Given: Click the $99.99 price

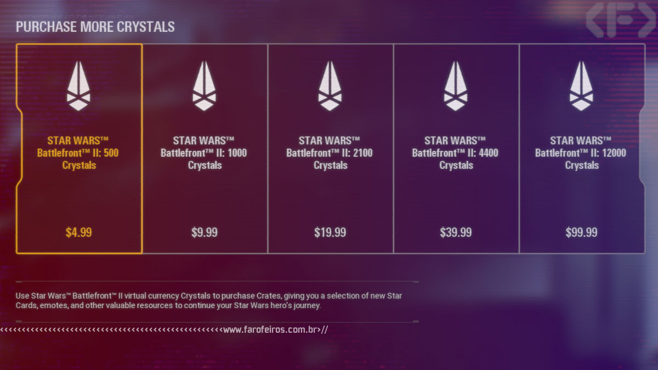Looking at the screenshot, I should point(582,232).
